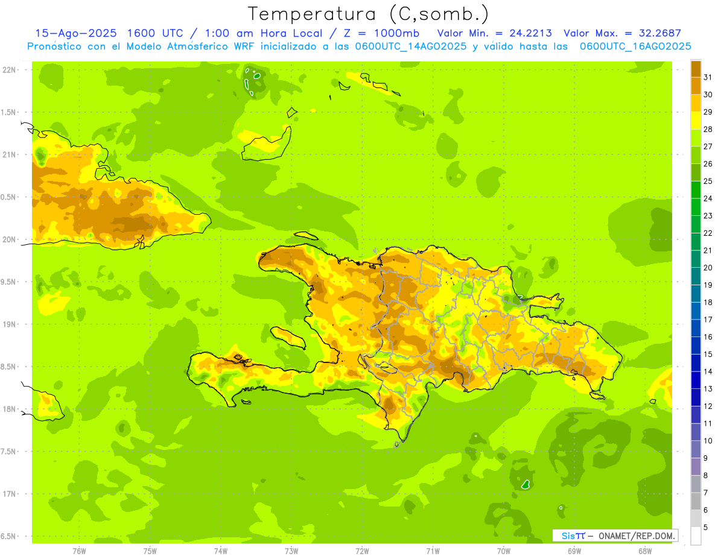The image size is (724, 559).
Task: Click longitude label "72W"
Action: [x=362, y=551]
